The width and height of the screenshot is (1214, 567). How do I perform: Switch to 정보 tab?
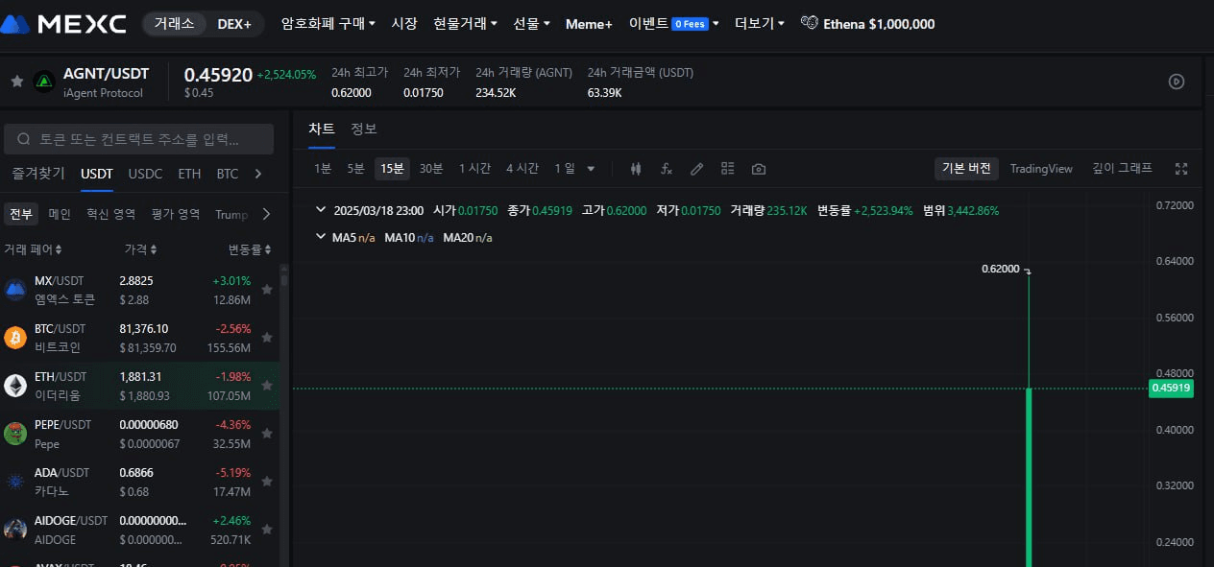[x=364, y=129]
